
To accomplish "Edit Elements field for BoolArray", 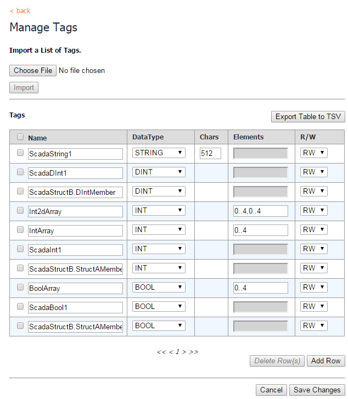I will pyautogui.click(x=261, y=288).
